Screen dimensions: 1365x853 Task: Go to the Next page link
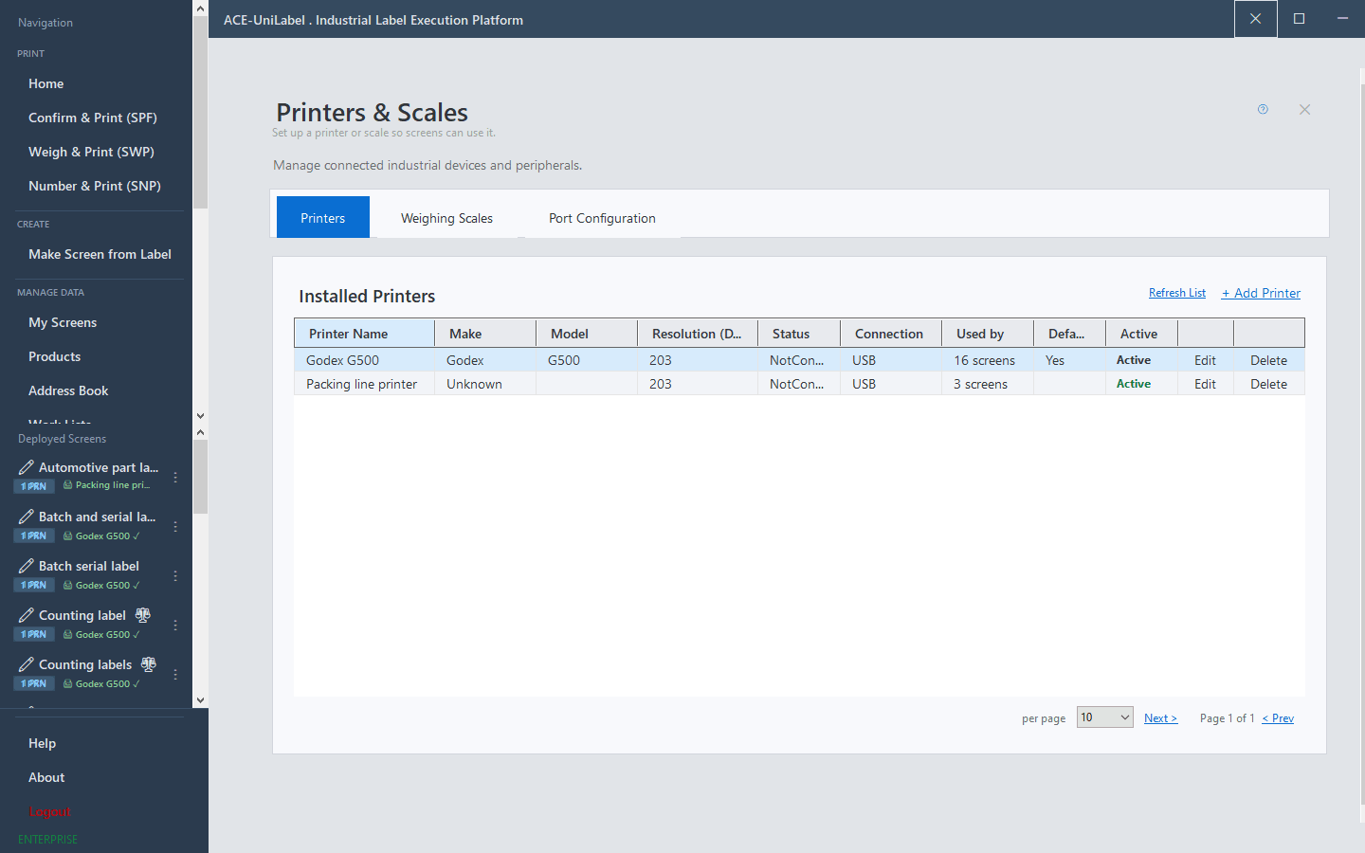[x=1160, y=718]
